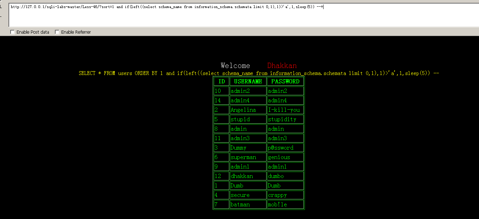Click the ID cell 12

point(222,176)
